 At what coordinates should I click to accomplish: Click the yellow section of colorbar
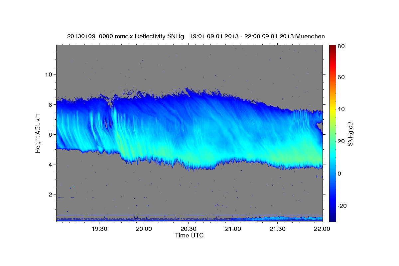(x=332, y=109)
